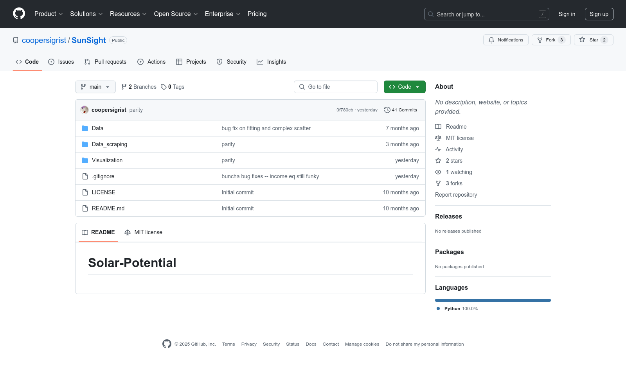Click the Sign in link
This screenshot has width=626, height=391.
tap(567, 14)
